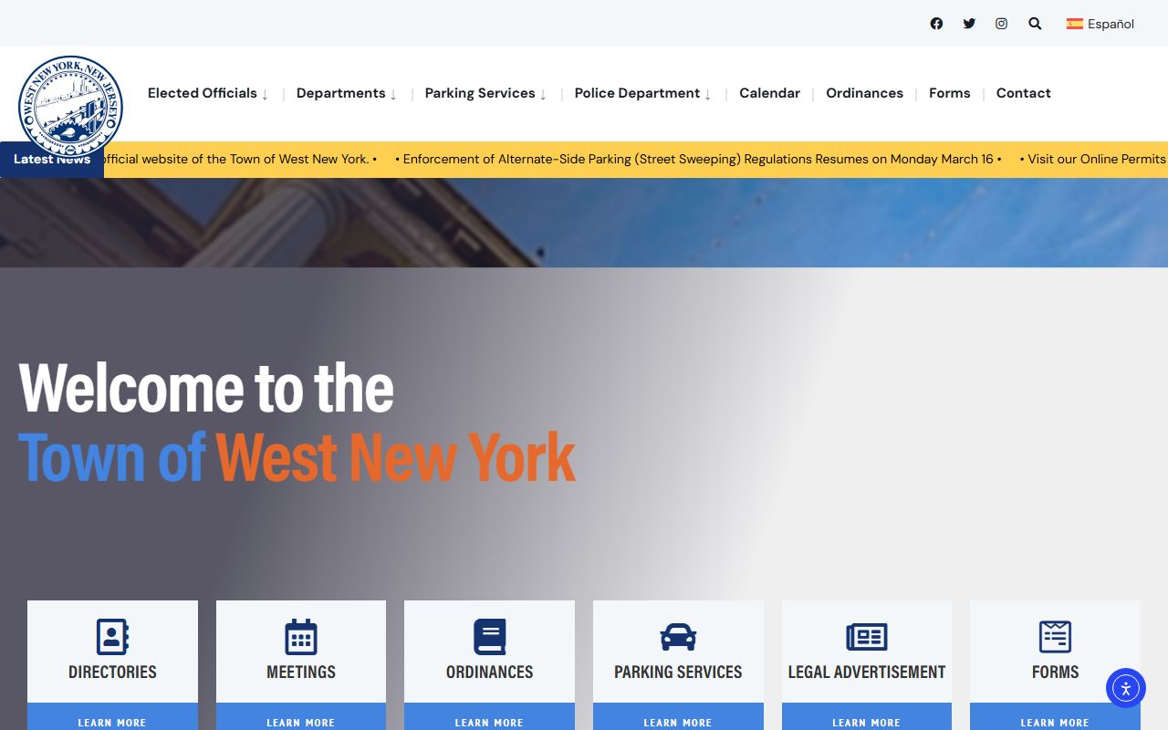Click the Ordinances book icon

click(x=489, y=637)
